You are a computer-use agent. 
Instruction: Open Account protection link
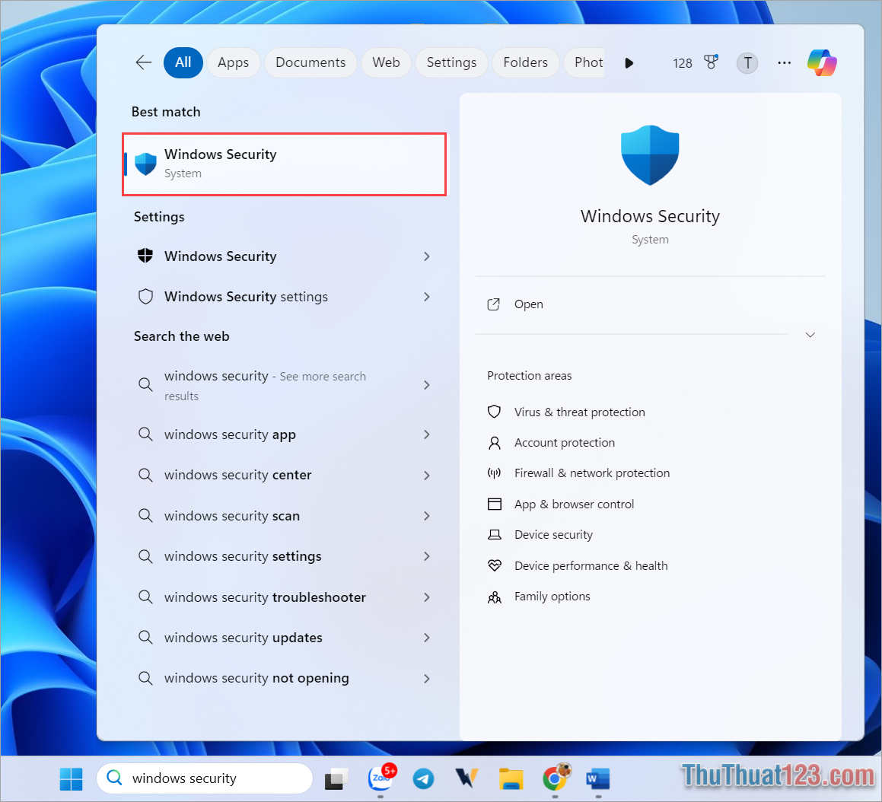[x=564, y=443]
